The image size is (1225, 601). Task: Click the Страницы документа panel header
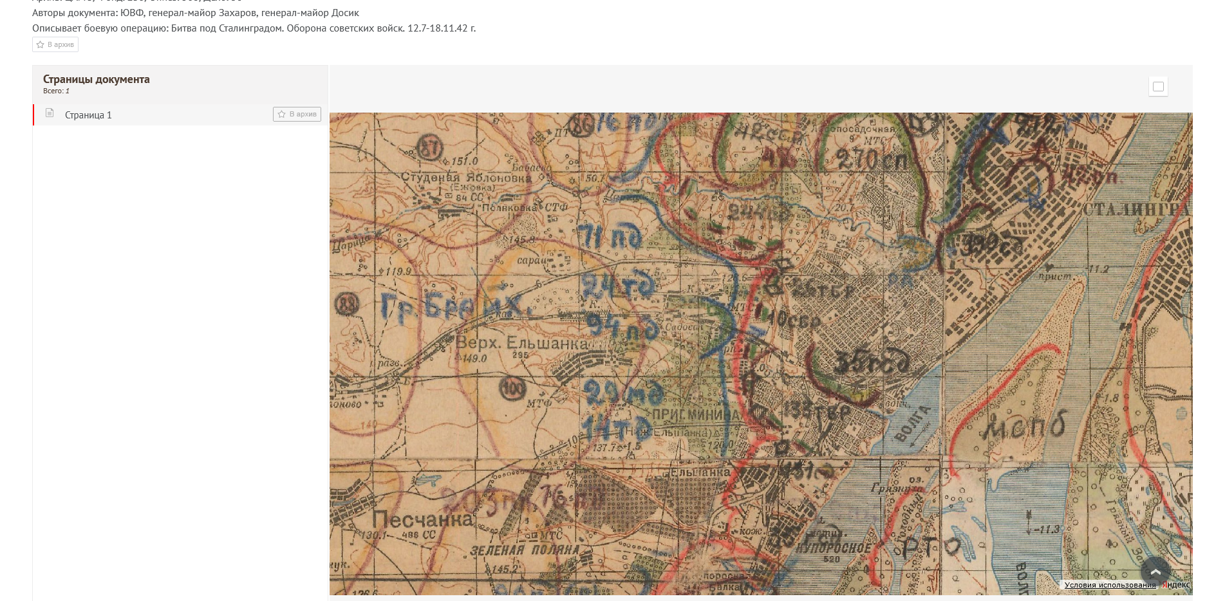click(x=97, y=80)
